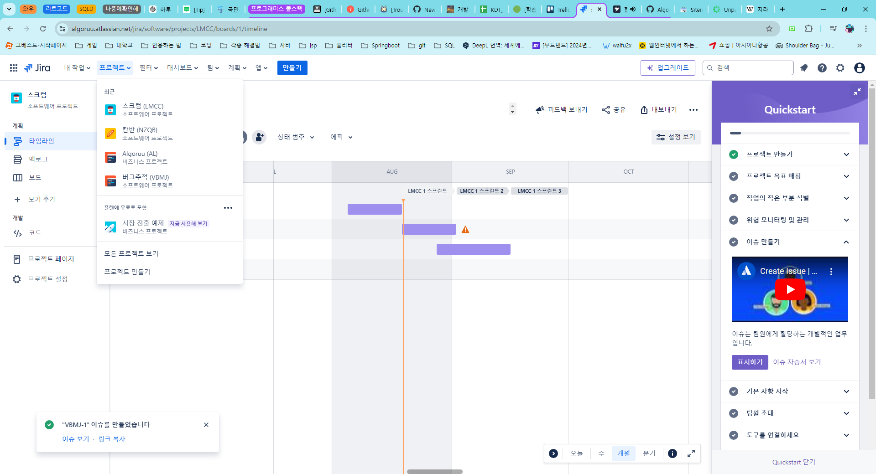Viewport: 876px width, 474px height.
Task: Toggle the 프로젝트 만들기 checkmark
Action: point(734,155)
